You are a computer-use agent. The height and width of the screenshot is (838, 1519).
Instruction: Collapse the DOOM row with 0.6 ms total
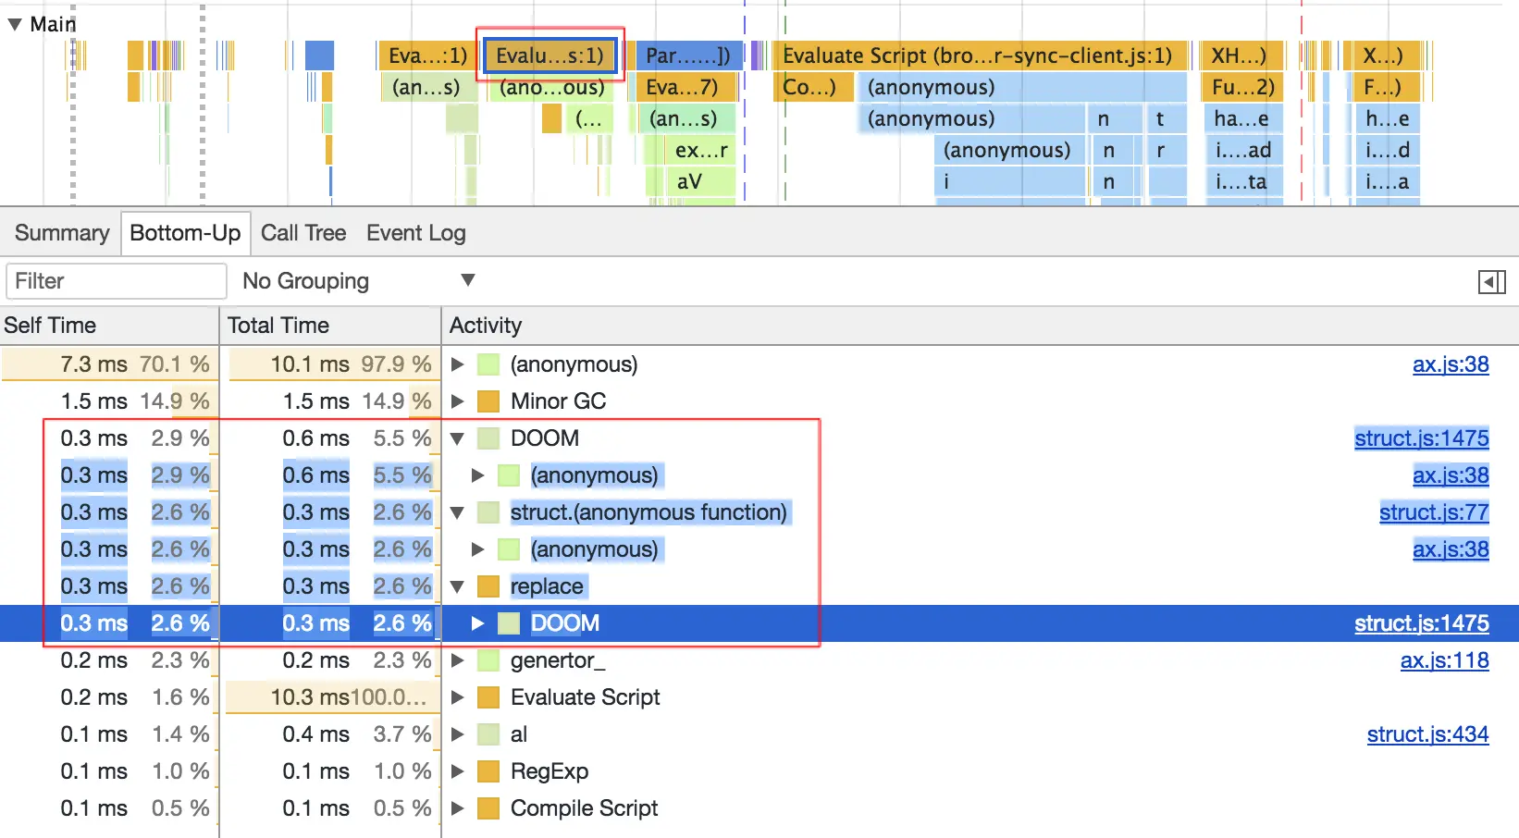point(457,438)
